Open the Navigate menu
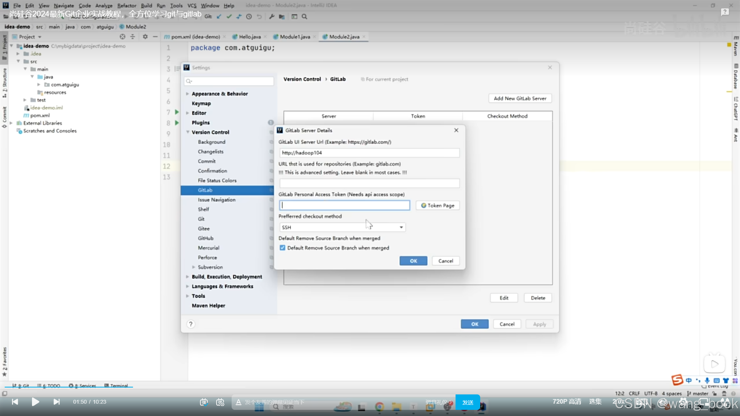 click(x=64, y=5)
